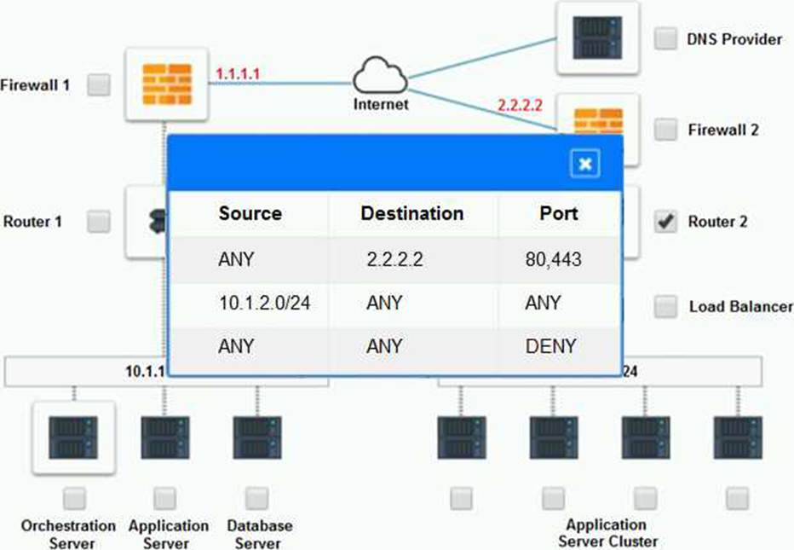This screenshot has height=550, width=794.
Task: Tick the Load Balancer checkbox
Action: point(665,306)
